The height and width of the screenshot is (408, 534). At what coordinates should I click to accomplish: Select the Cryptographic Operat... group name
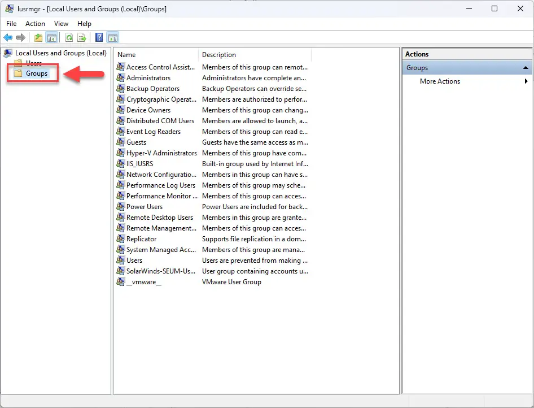161,99
